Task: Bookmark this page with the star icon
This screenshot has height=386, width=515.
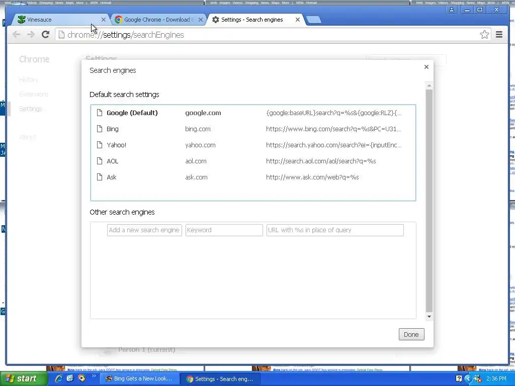Action: pos(484,35)
